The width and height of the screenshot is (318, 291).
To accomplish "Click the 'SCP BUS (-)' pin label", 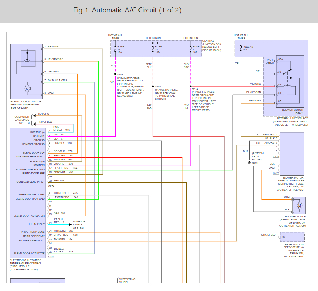I will tap(37, 132).
